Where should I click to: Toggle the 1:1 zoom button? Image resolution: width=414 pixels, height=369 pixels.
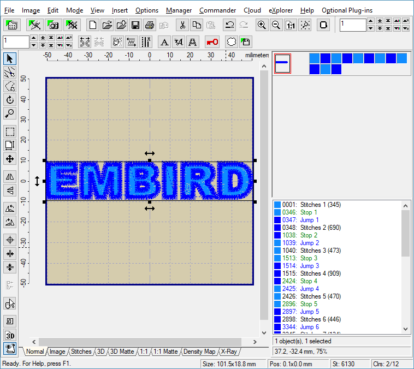[x=291, y=25]
